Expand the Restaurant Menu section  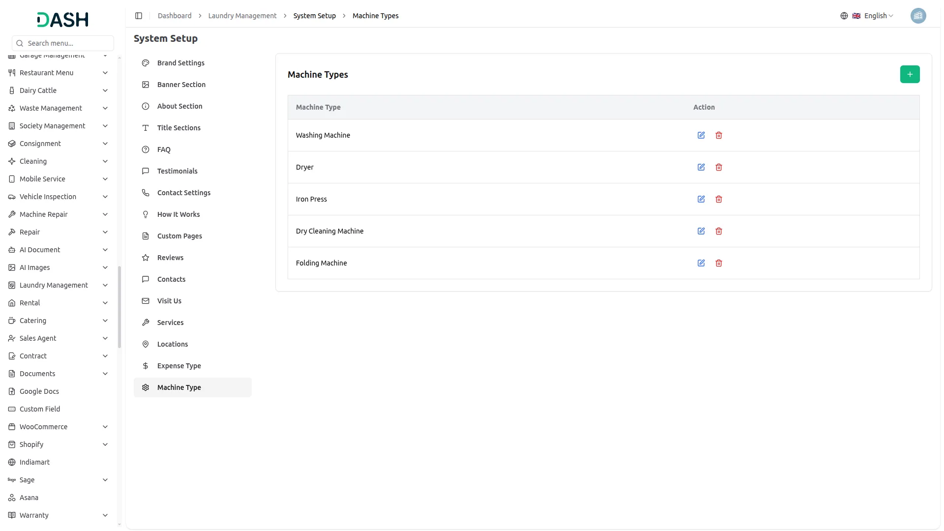59,73
